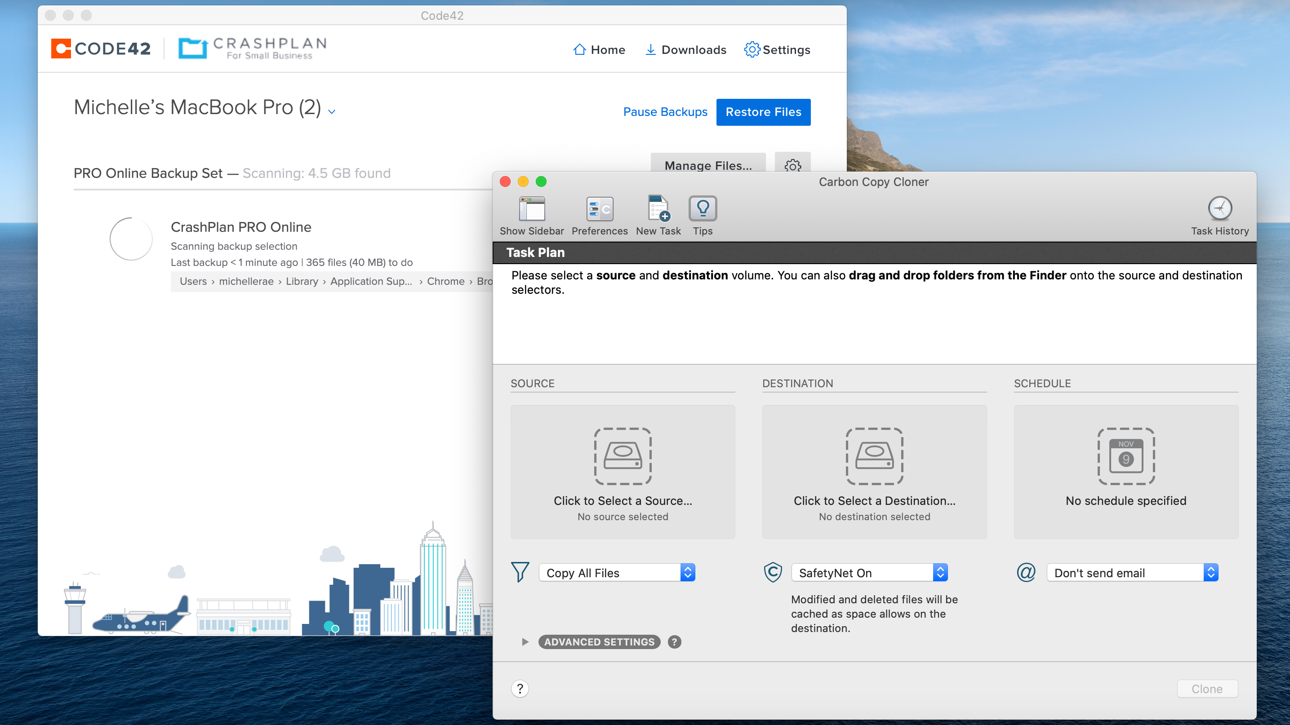Close the Carbon Copy Cloner window
This screenshot has height=725, width=1290.
click(505, 181)
